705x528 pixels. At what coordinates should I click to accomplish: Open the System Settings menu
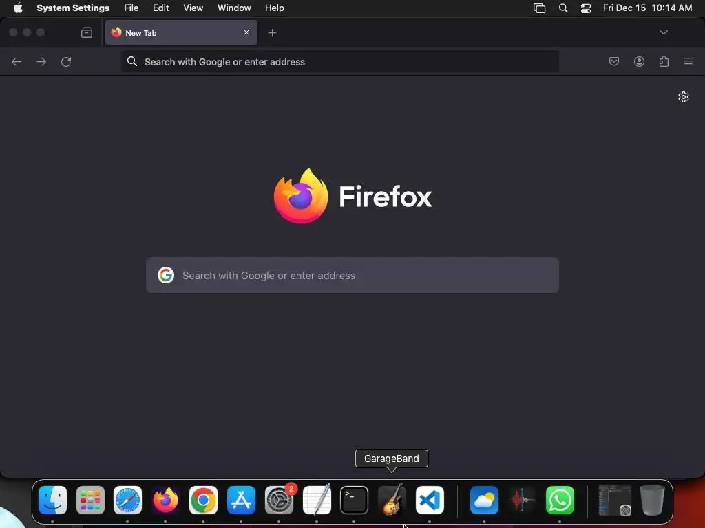73,8
